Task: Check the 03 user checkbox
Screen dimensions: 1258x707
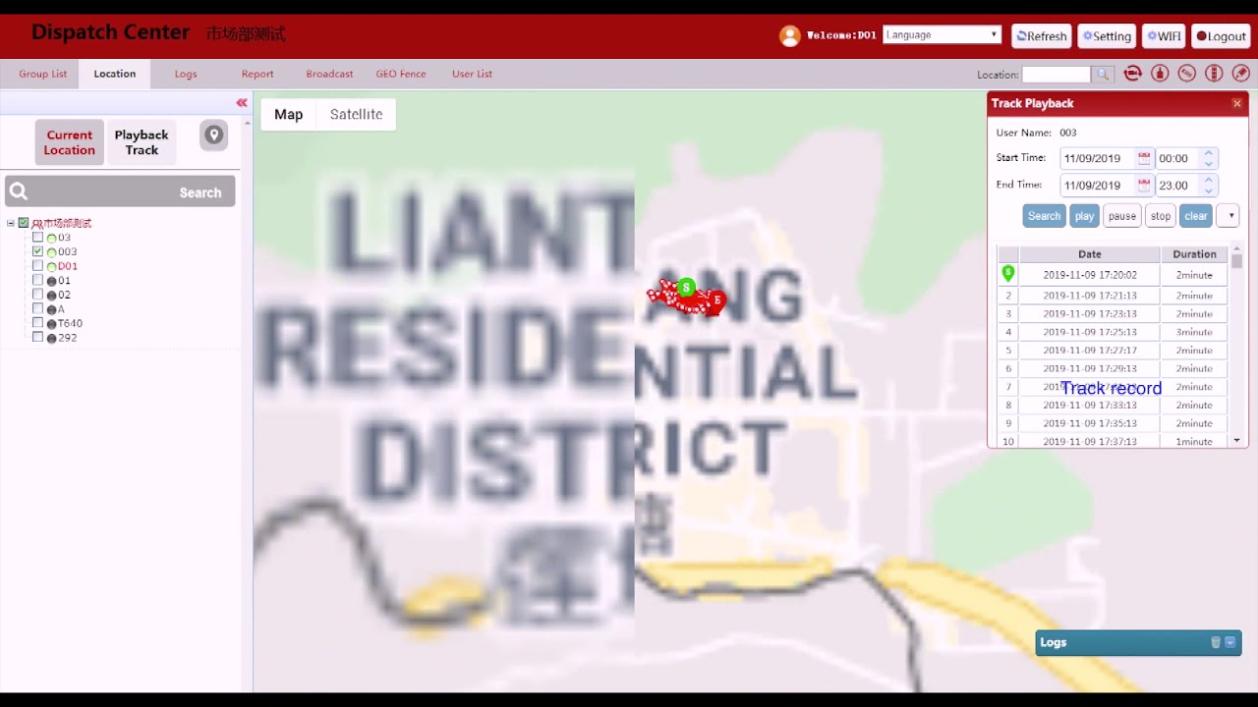Action: [x=37, y=238]
